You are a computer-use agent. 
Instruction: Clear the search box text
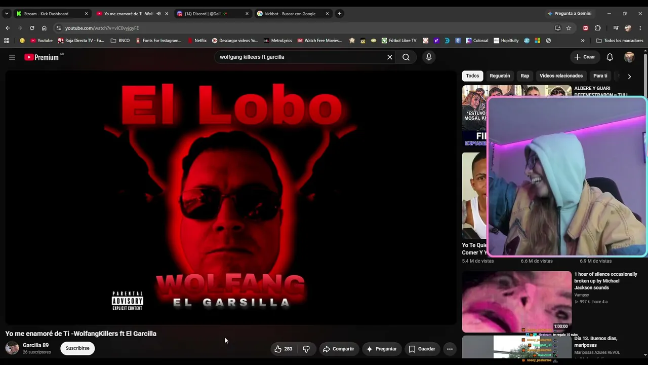click(390, 57)
